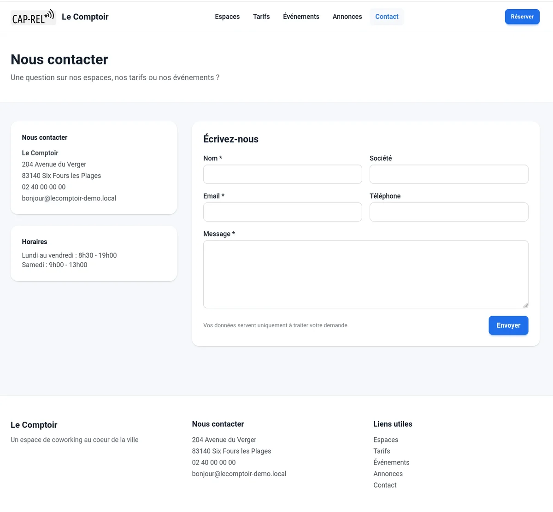Open Événements in top navigation
Viewport: 553px width, 512px height.
(x=301, y=17)
